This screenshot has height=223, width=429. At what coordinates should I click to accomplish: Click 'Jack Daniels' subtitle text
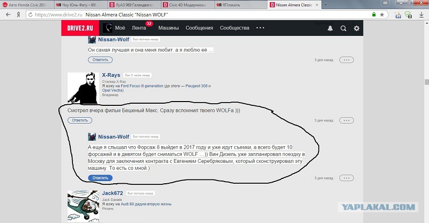point(112,200)
